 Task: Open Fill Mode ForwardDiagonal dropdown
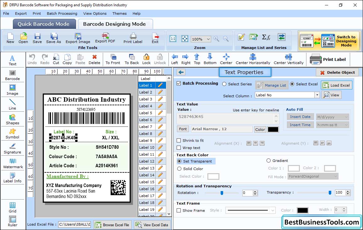335,176
